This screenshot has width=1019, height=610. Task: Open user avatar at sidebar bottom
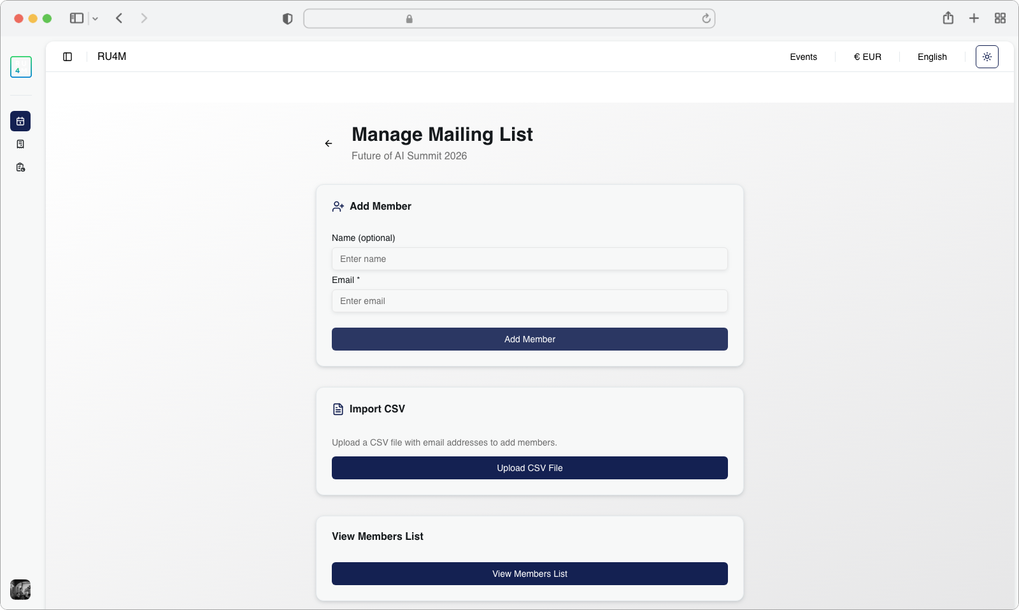click(20, 590)
